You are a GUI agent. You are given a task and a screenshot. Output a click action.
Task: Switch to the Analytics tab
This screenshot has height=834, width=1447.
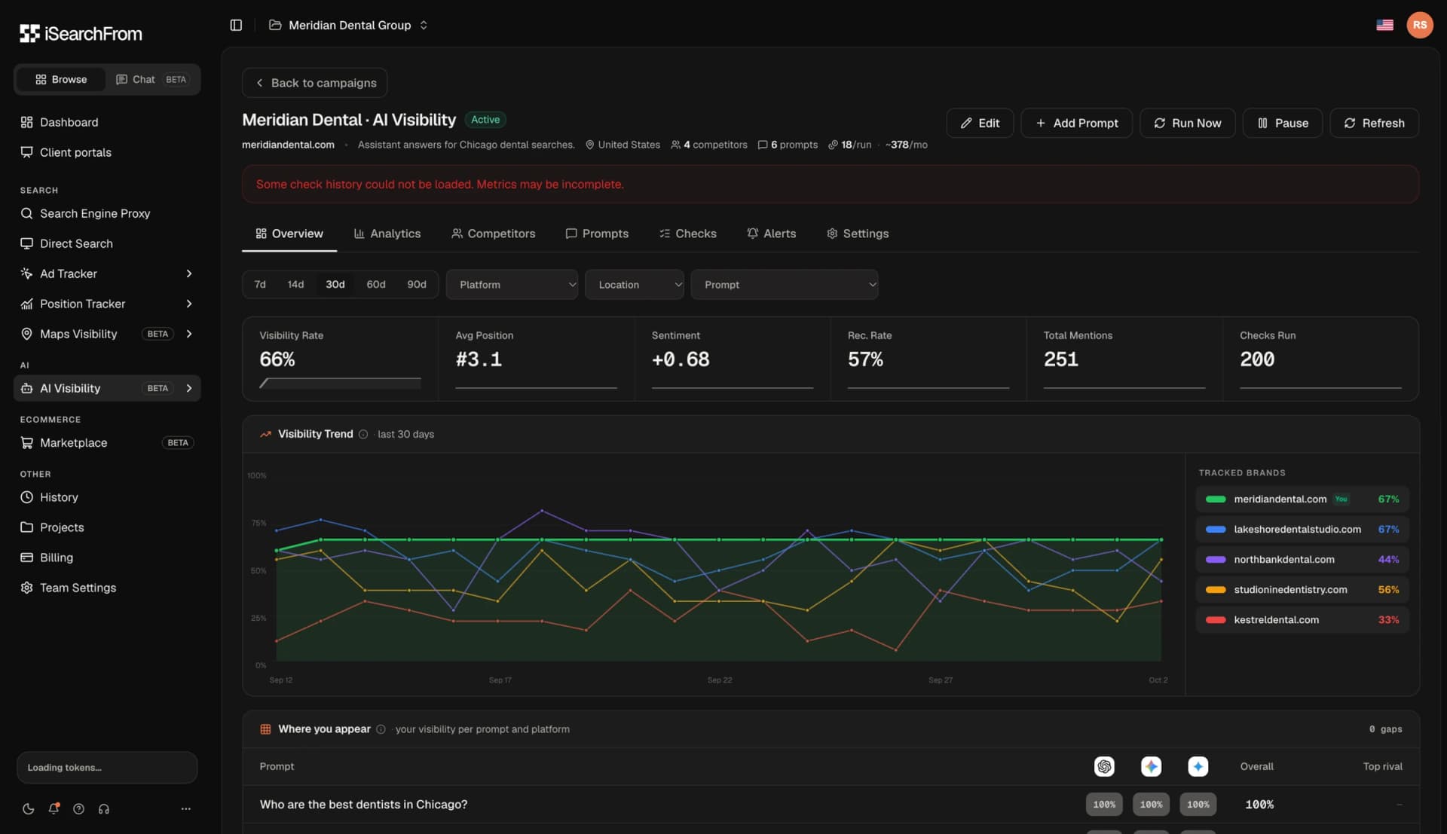click(387, 234)
